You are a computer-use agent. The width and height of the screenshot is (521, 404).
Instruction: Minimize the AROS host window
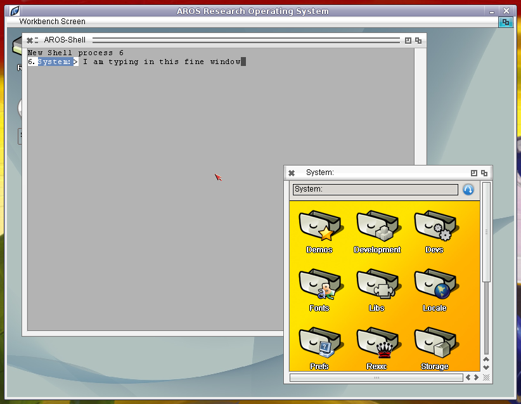pos(492,11)
